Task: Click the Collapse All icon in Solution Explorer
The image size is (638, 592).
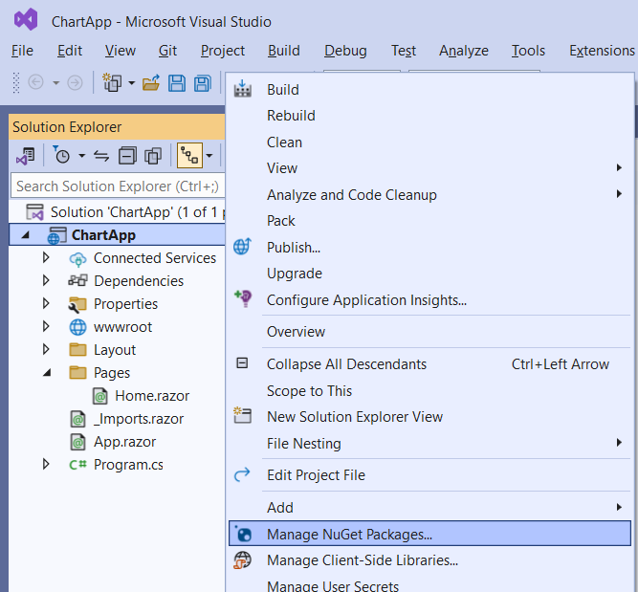Action: click(x=127, y=156)
